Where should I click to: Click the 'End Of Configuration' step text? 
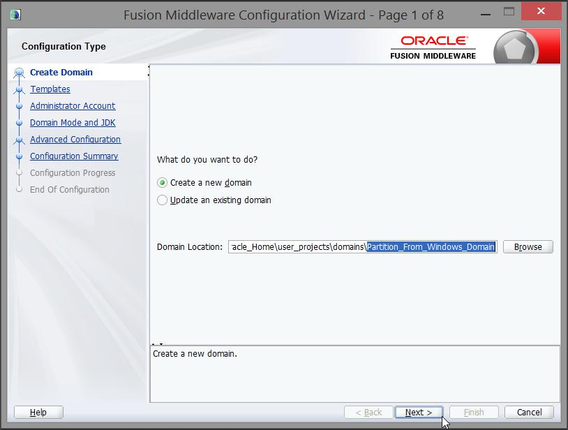(70, 189)
